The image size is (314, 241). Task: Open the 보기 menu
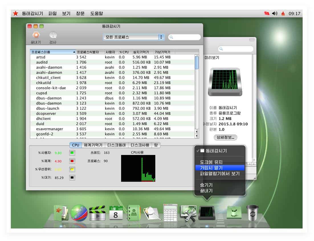click(66, 13)
